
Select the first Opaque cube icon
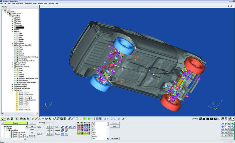(62, 134)
